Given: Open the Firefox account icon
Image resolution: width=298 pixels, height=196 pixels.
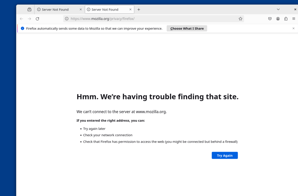Looking at the screenshot, I should click(x=278, y=19).
